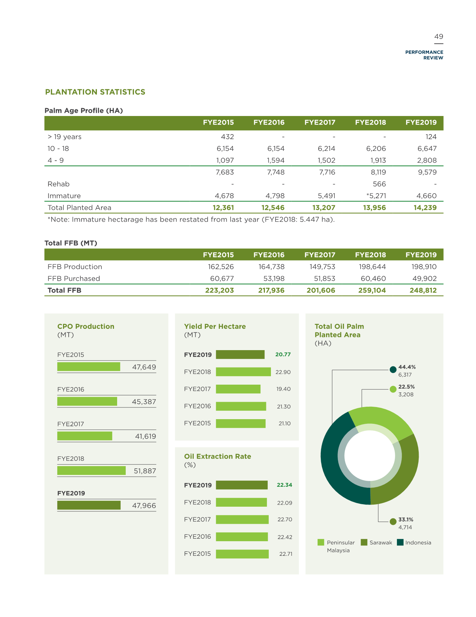The image size is (476, 617).
Task: Click the yield value 21.30
Action: click(284, 406)
